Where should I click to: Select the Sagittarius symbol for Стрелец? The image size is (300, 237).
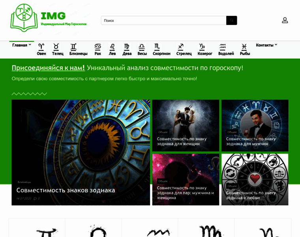(181, 46)
